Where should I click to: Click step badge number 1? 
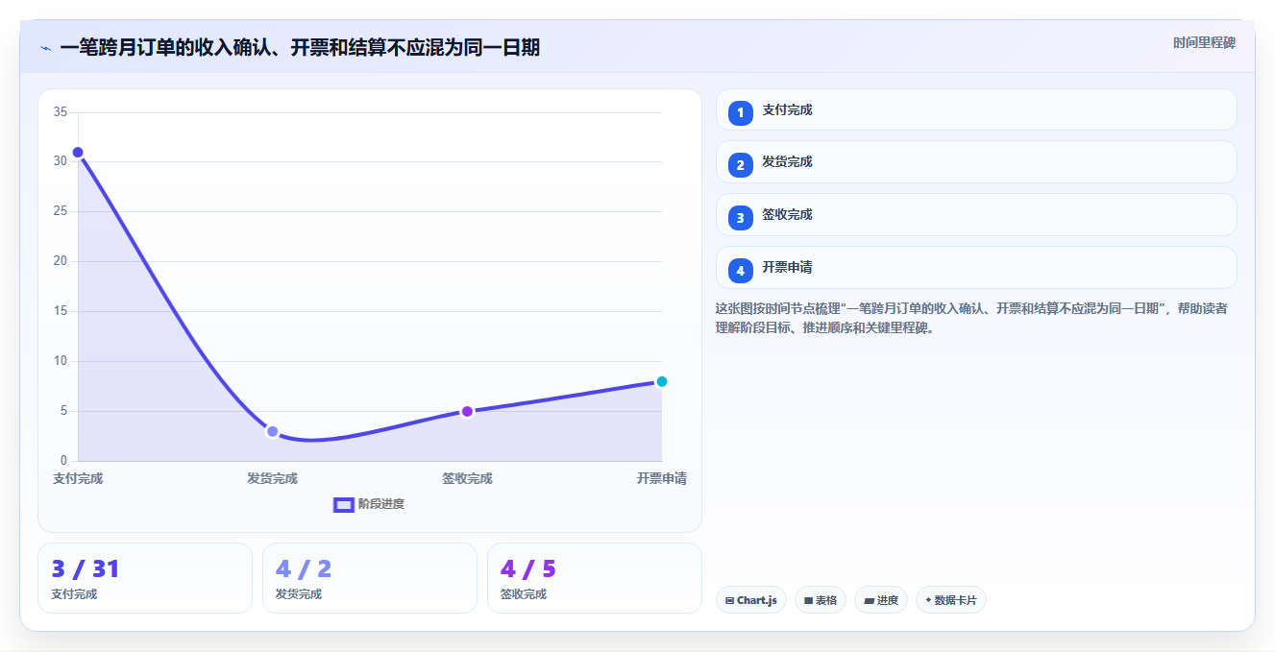[741, 113]
